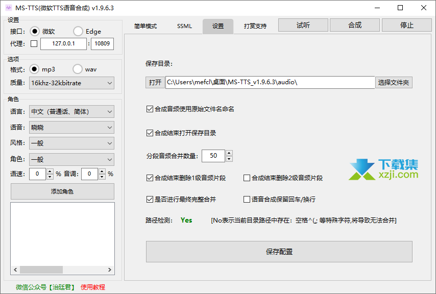Decrease 分段音频合并数量 with down arrow
This screenshot has height=294, width=436.
click(x=229, y=159)
